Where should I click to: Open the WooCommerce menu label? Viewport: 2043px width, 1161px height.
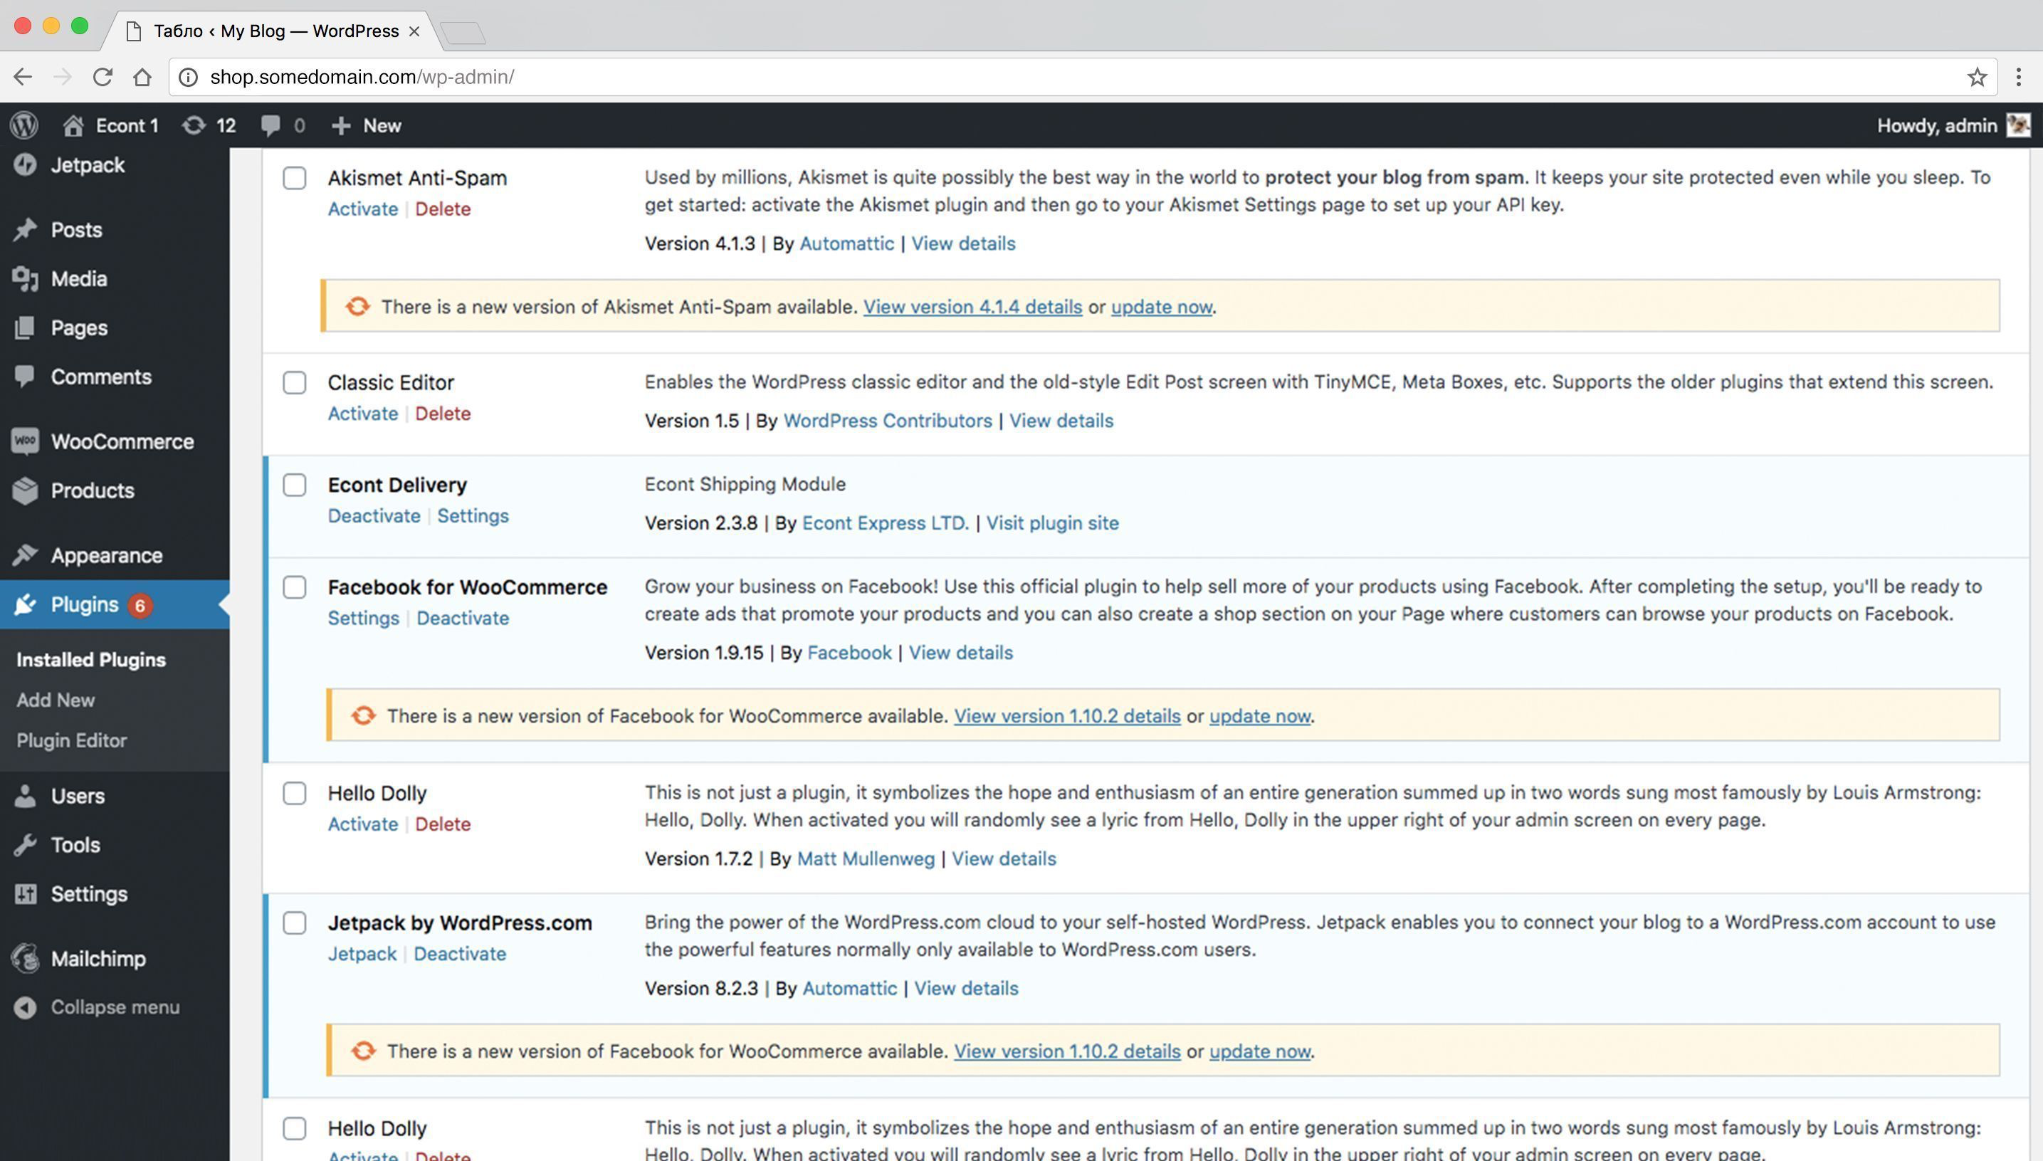123,441
